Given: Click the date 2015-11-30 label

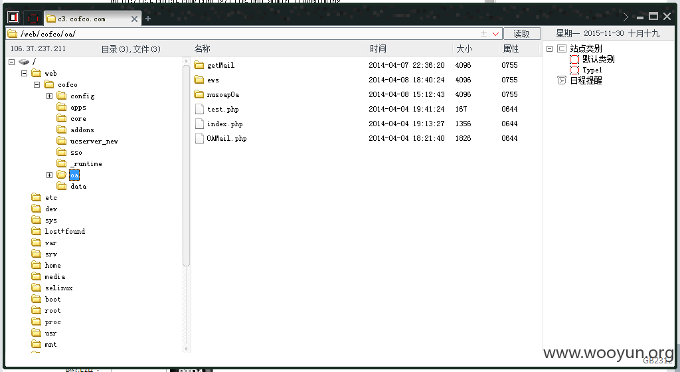Looking at the screenshot, I should coord(604,33).
